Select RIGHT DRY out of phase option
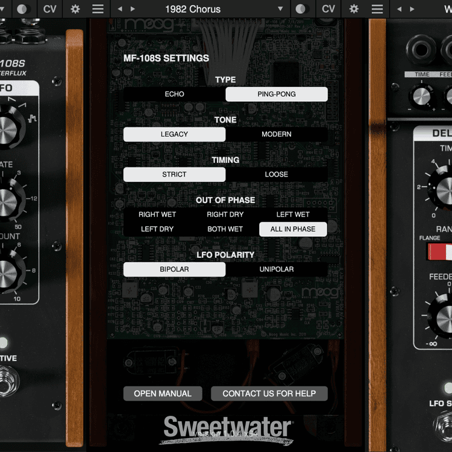 click(x=225, y=215)
